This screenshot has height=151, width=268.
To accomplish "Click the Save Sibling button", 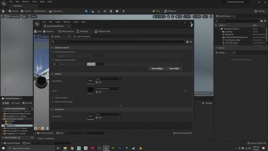I will (x=157, y=69).
